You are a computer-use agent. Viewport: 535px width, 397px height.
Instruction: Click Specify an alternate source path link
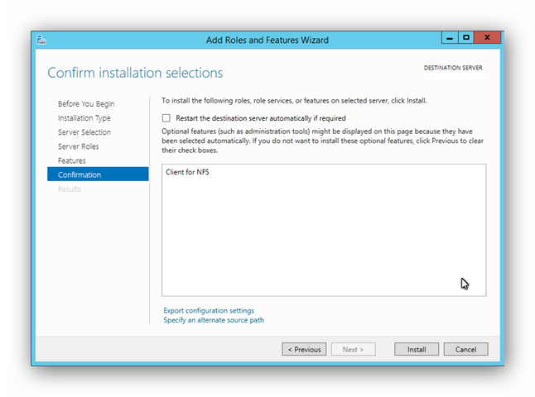tap(214, 320)
